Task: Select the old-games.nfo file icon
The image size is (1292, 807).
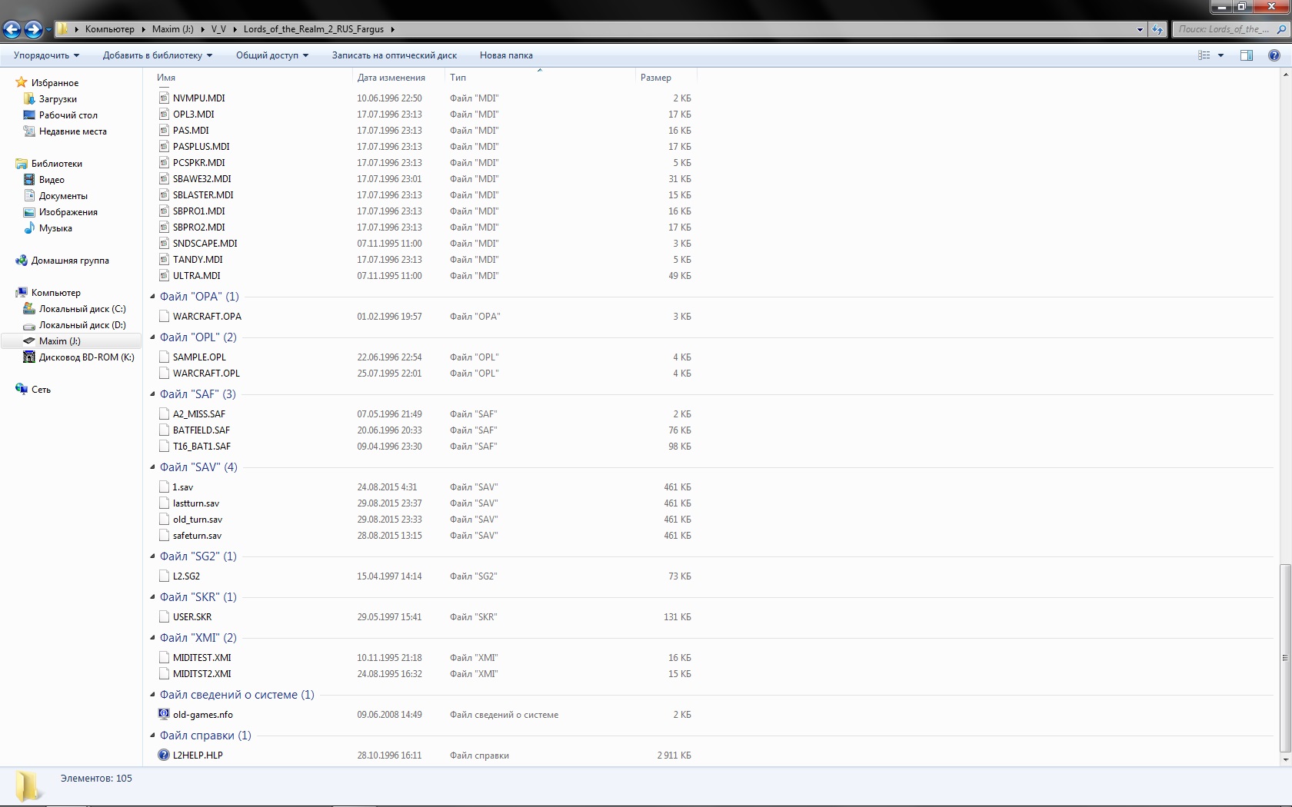Action: [164, 714]
